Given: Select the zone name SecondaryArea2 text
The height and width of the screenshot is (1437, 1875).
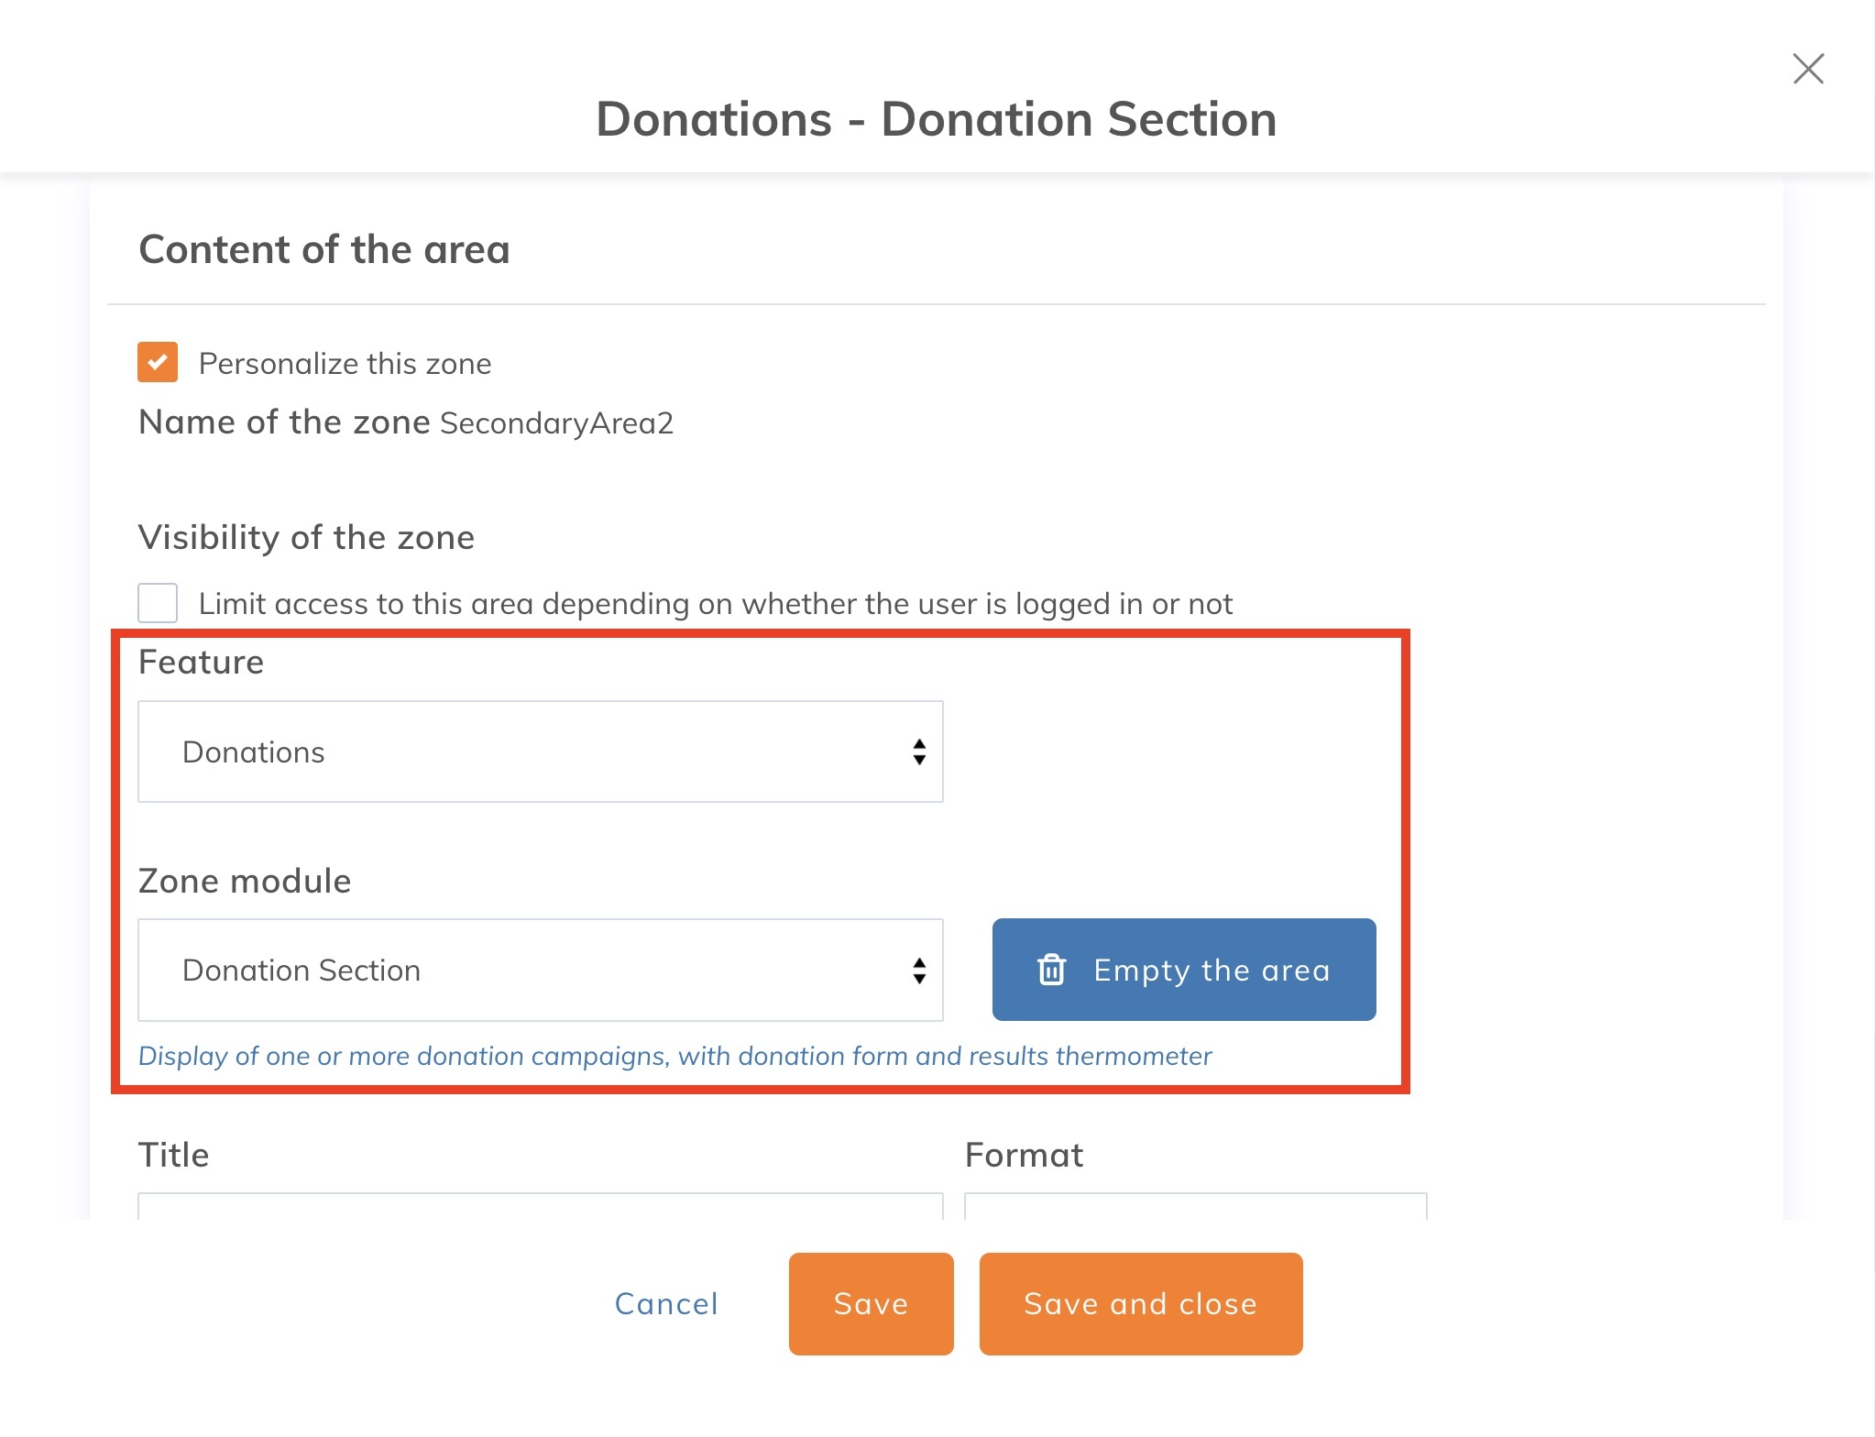Looking at the screenshot, I should coord(554,422).
